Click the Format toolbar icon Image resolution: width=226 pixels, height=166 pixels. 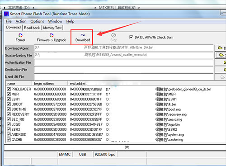click(x=20, y=35)
